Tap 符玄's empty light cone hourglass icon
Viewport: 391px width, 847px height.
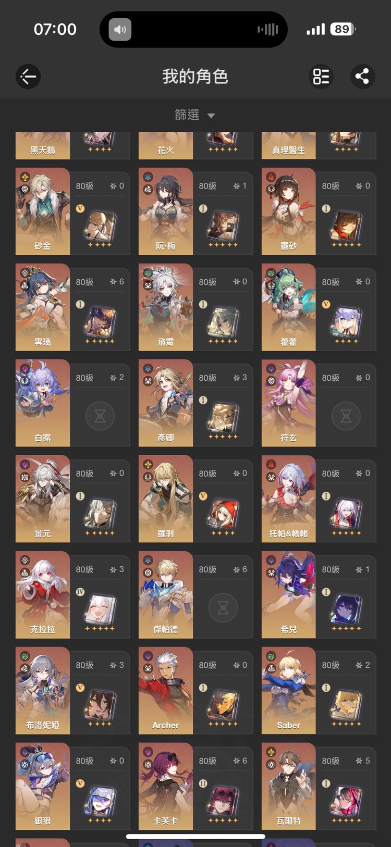coord(346,416)
